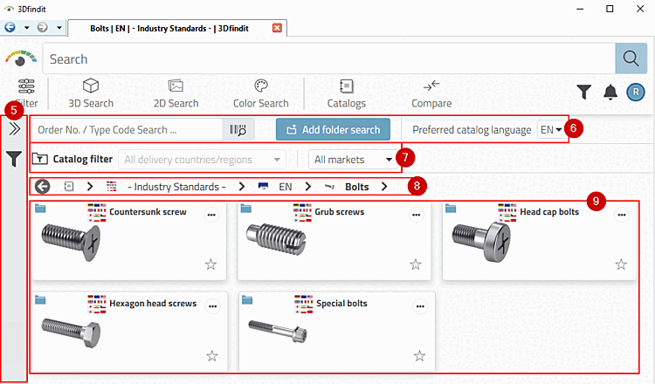The height and width of the screenshot is (384, 655).
Task: Open forward history dropdown arrow
Action: click(x=59, y=28)
